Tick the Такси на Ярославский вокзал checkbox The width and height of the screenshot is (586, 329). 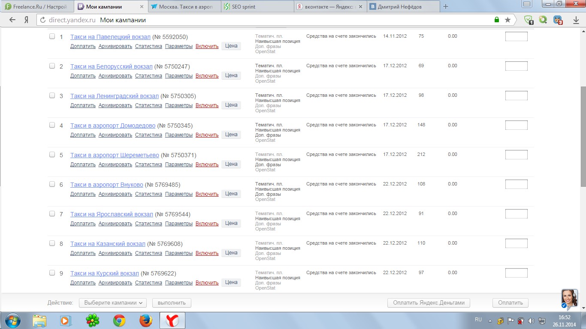pyautogui.click(x=52, y=214)
